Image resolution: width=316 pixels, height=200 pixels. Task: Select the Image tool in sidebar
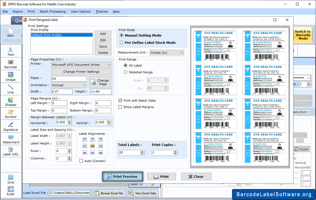coord(10,77)
